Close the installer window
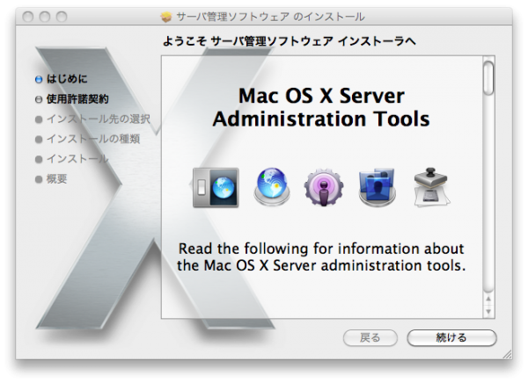 coord(28,17)
